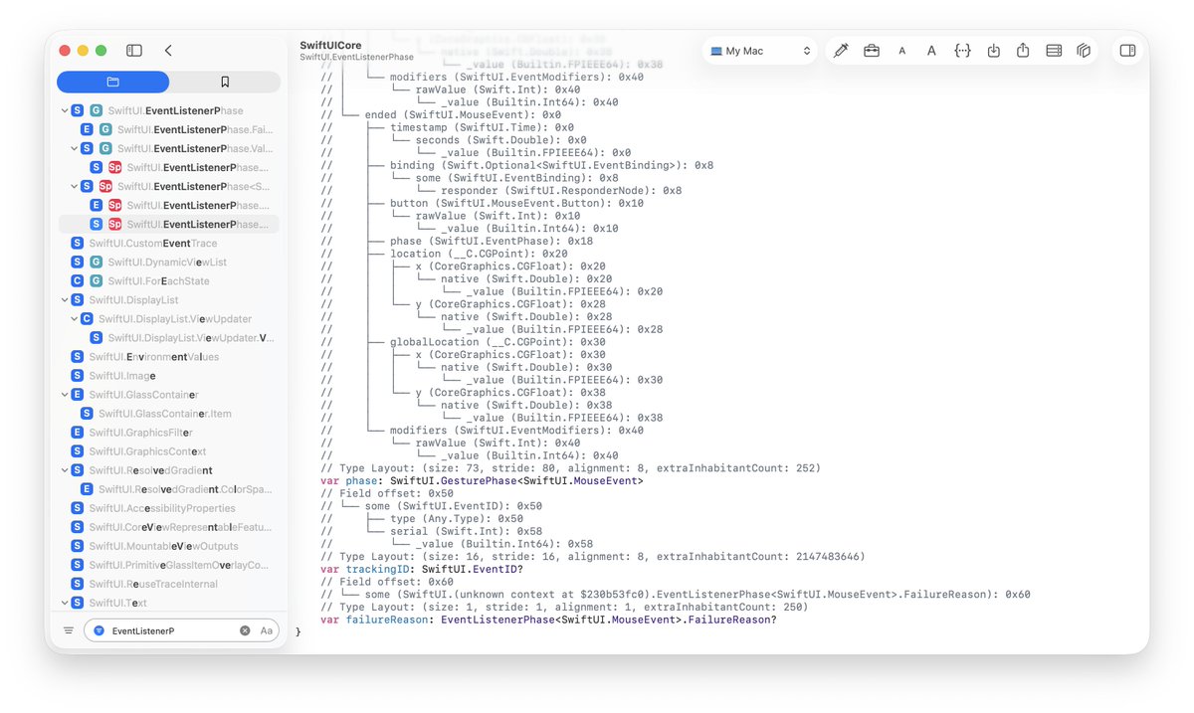Image resolution: width=1194 pixels, height=713 pixels.
Task: Click the syringe inject icon in toolbar
Action: pyautogui.click(x=841, y=51)
